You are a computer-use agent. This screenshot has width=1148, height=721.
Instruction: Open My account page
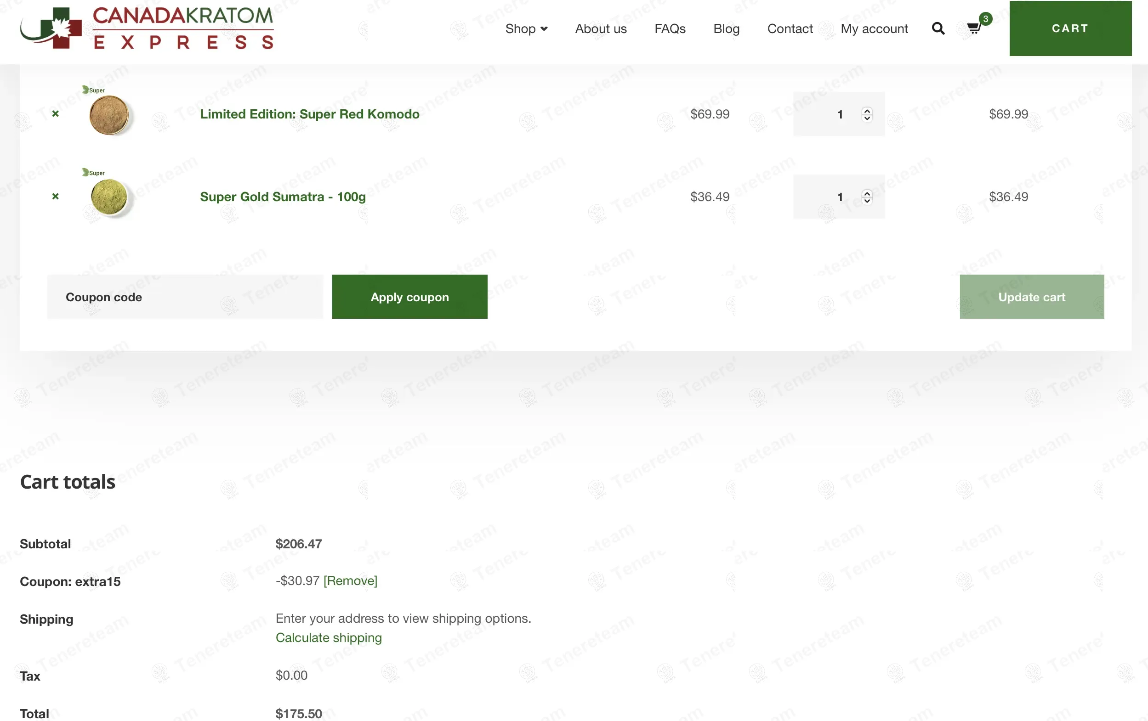pyautogui.click(x=874, y=28)
